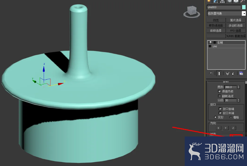
Task: Open the Create command panel tab
Action: (x=209, y=1)
